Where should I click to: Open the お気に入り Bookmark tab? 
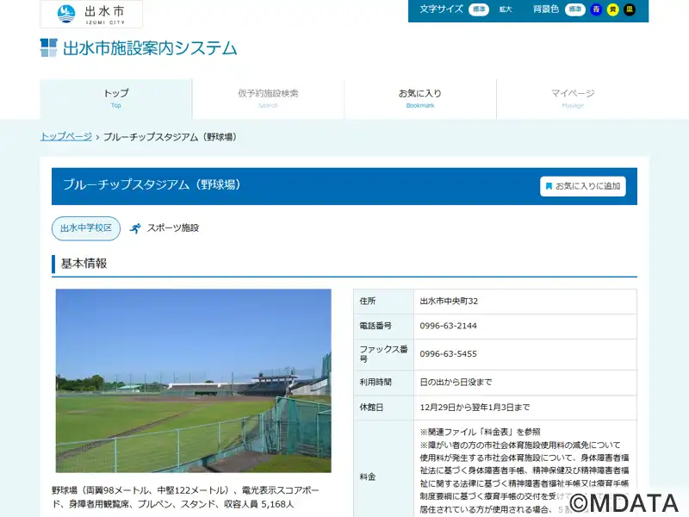[x=420, y=99]
